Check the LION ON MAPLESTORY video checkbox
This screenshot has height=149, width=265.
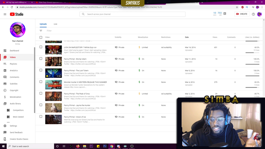pyautogui.click(x=41, y=47)
